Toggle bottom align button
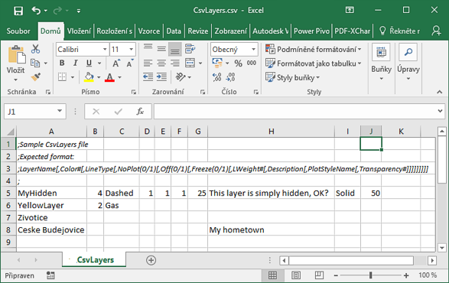Viewport: 449px width, 283px height. click(x=175, y=49)
